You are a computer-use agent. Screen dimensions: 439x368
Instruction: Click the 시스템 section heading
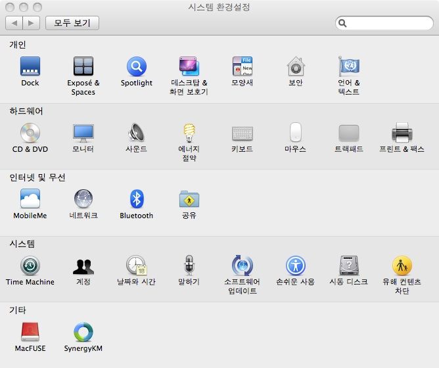(x=22, y=244)
